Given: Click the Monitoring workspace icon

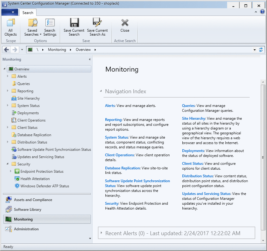Looking at the screenshot, I should click(x=9, y=219).
